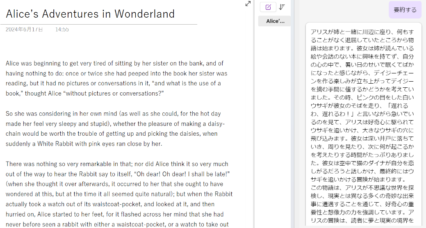Image resolution: width=426 pixels, height=228 pixels.
Task: Create a new page with the purple icon
Action: [268, 7]
